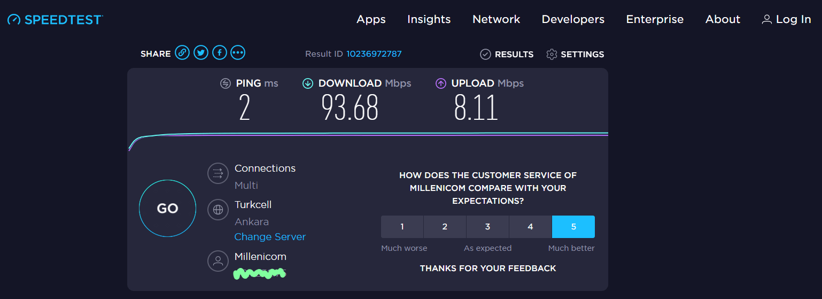Screen dimensions: 822x299
Task: Click the Results checkmark icon
Action: pos(485,54)
